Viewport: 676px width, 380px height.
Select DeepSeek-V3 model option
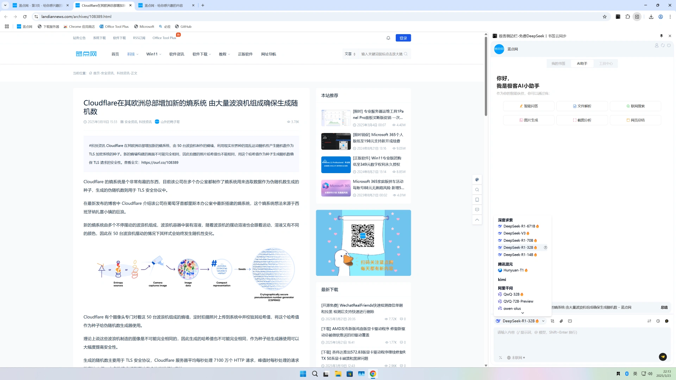click(x=514, y=233)
